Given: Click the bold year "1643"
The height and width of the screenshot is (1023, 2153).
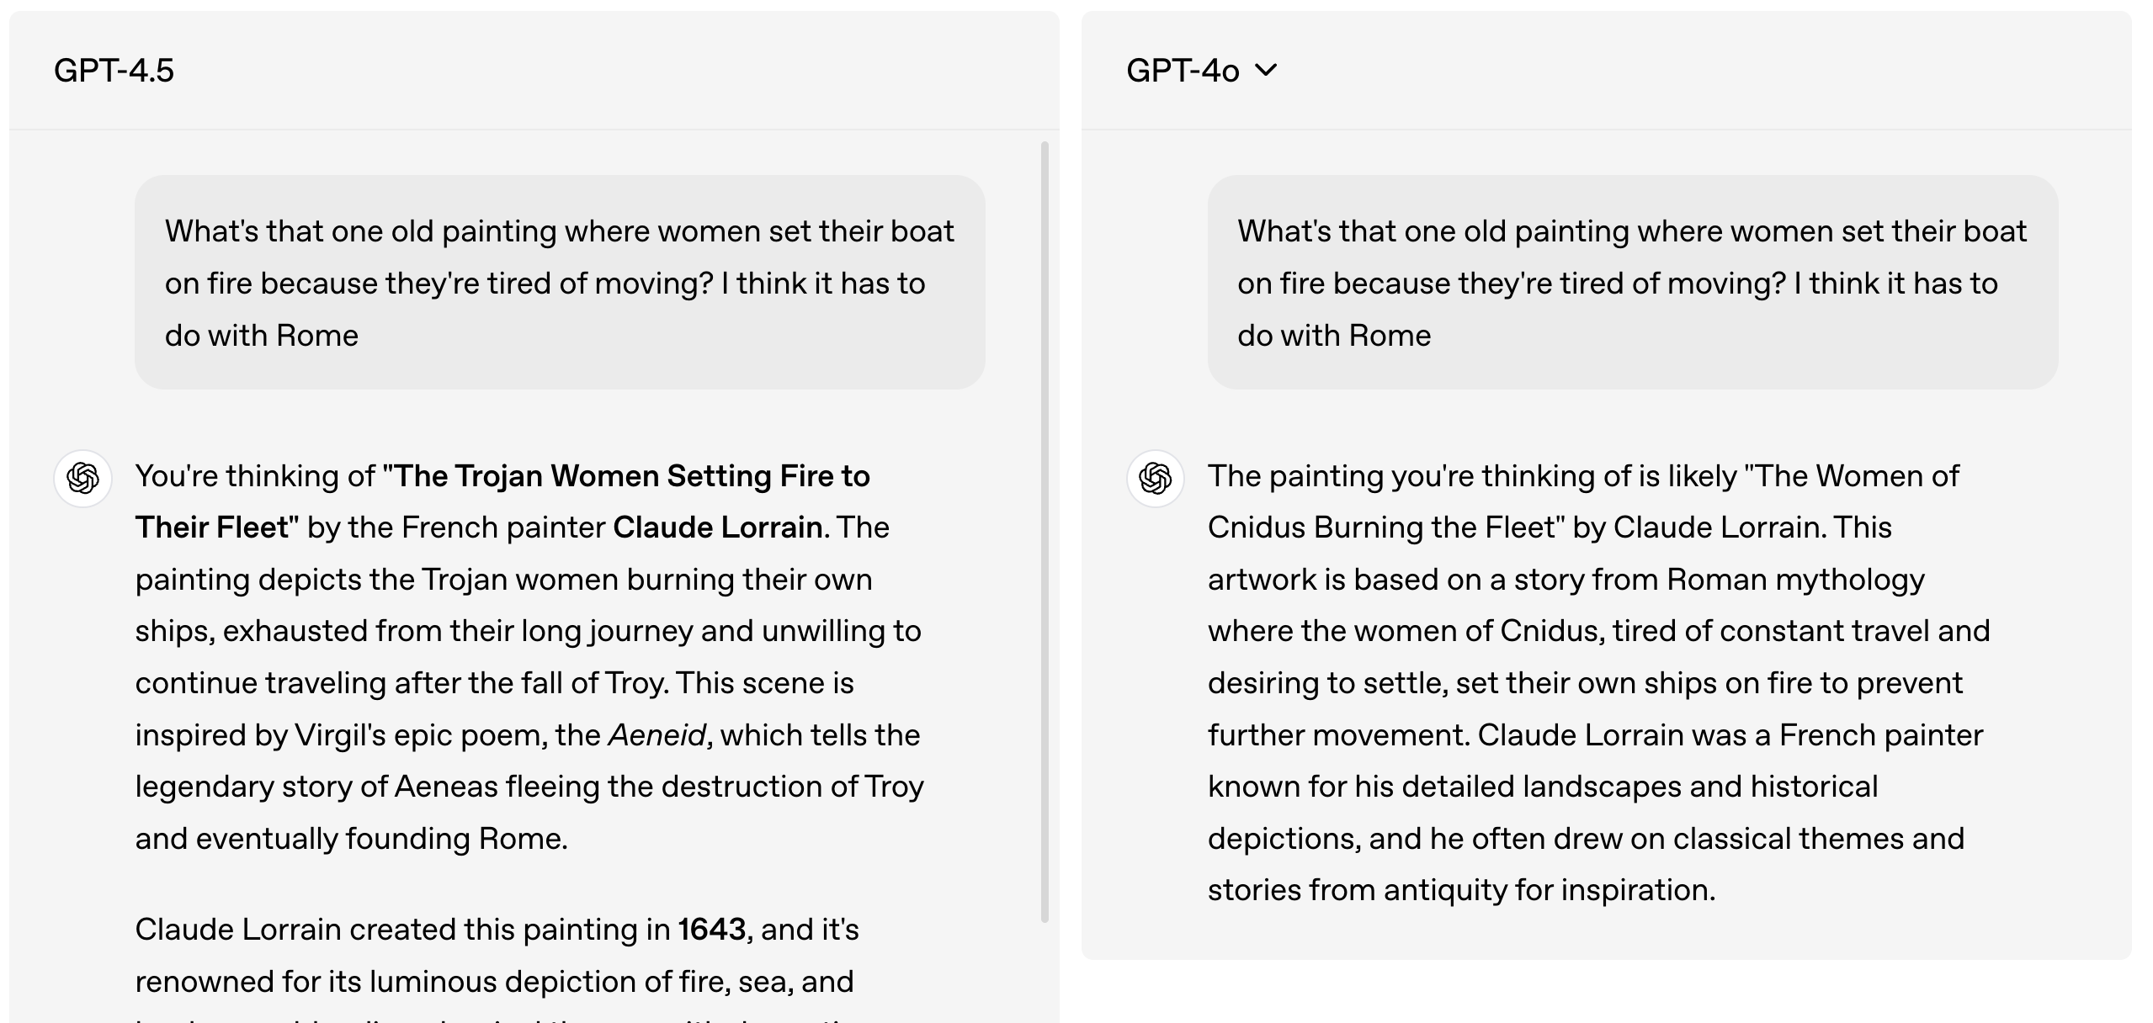Looking at the screenshot, I should (712, 930).
